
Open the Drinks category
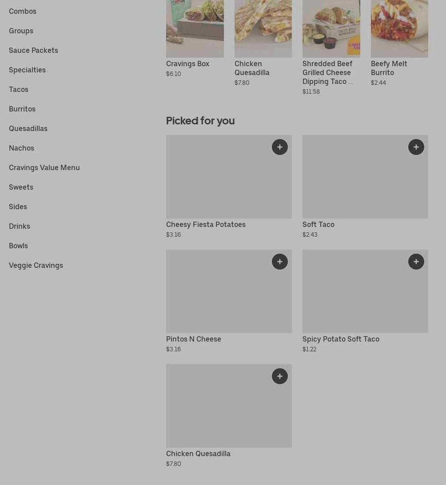(x=20, y=226)
